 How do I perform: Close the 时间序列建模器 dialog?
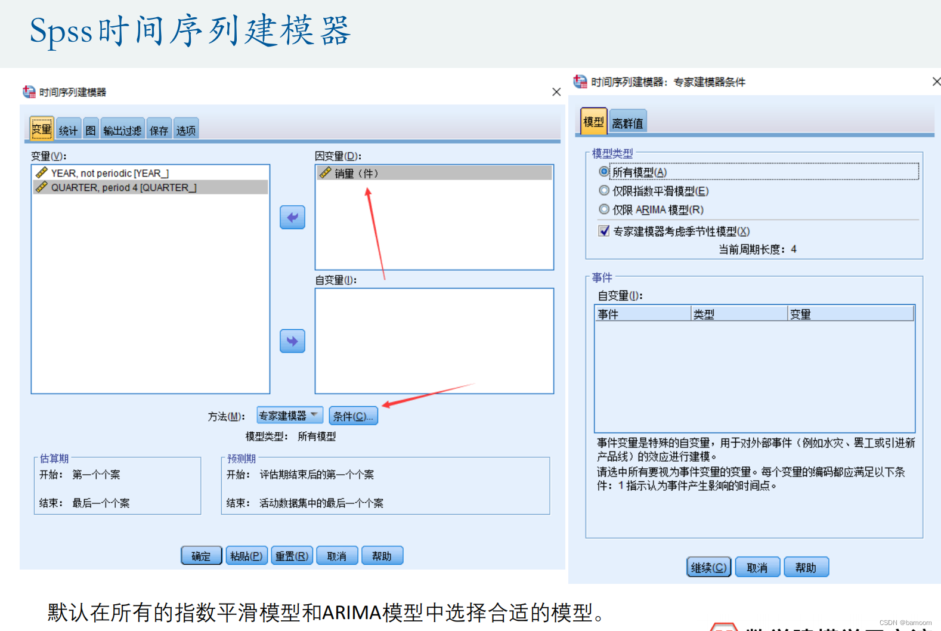(556, 92)
